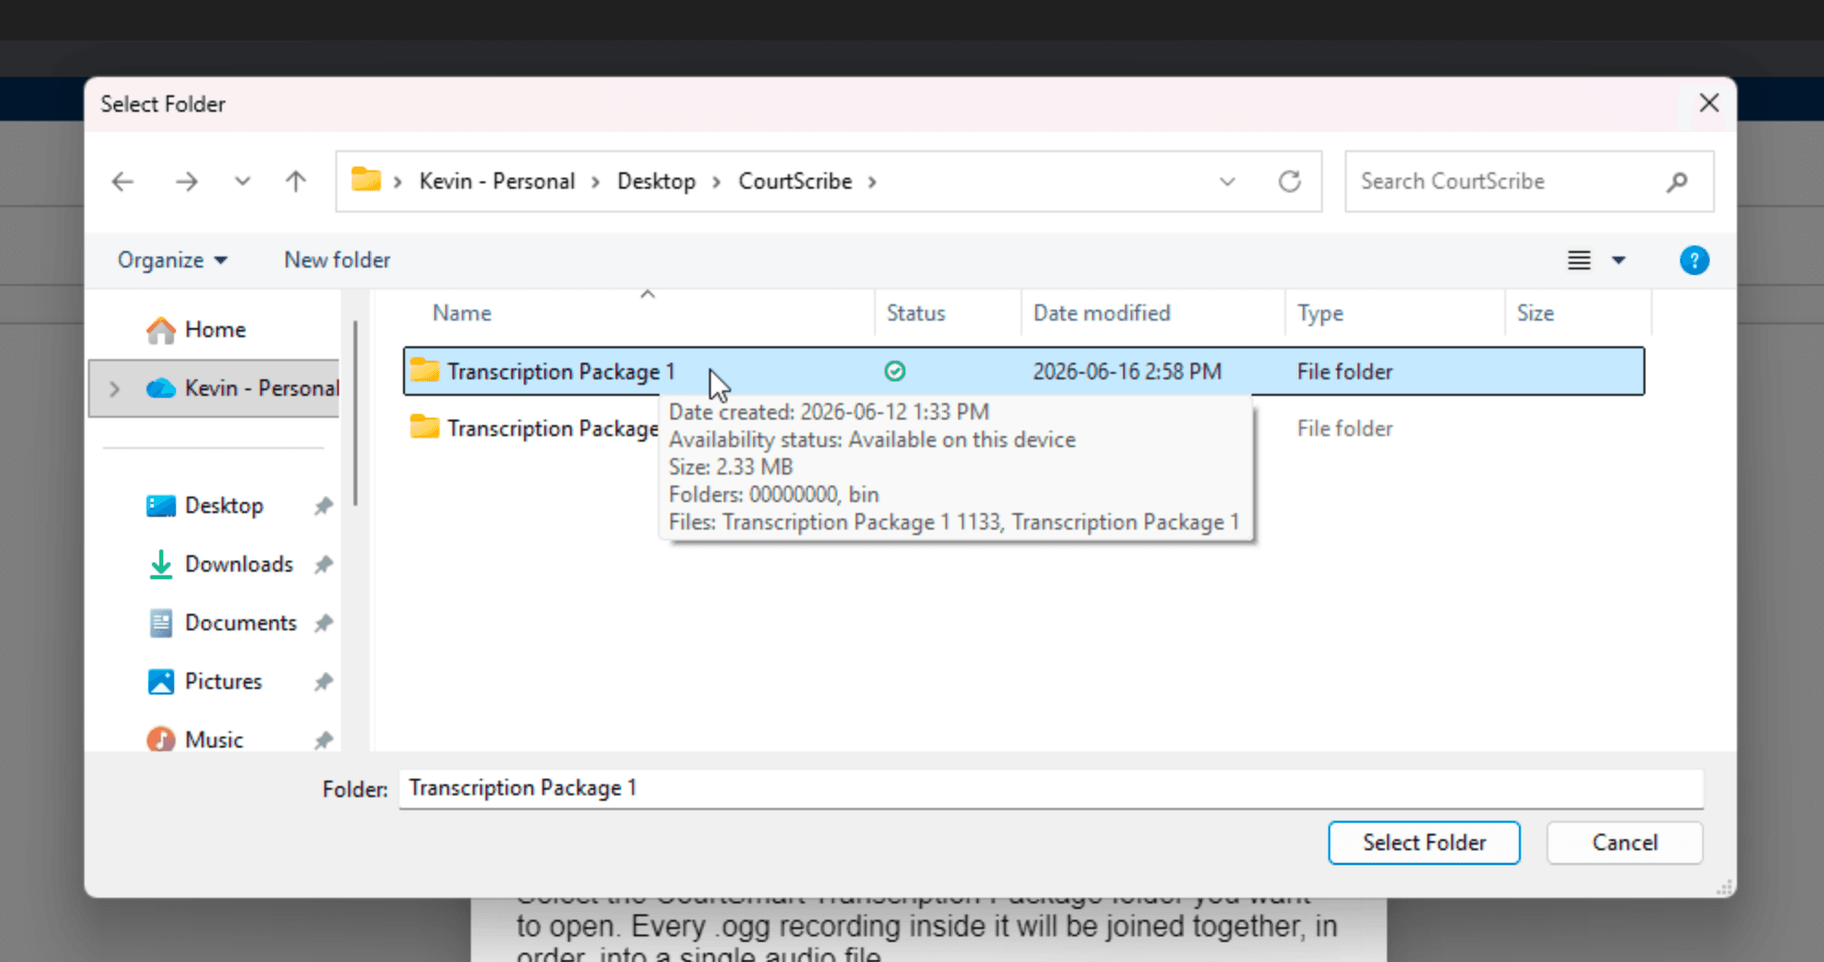
Task: Sort by the Size column header
Action: (x=1535, y=313)
